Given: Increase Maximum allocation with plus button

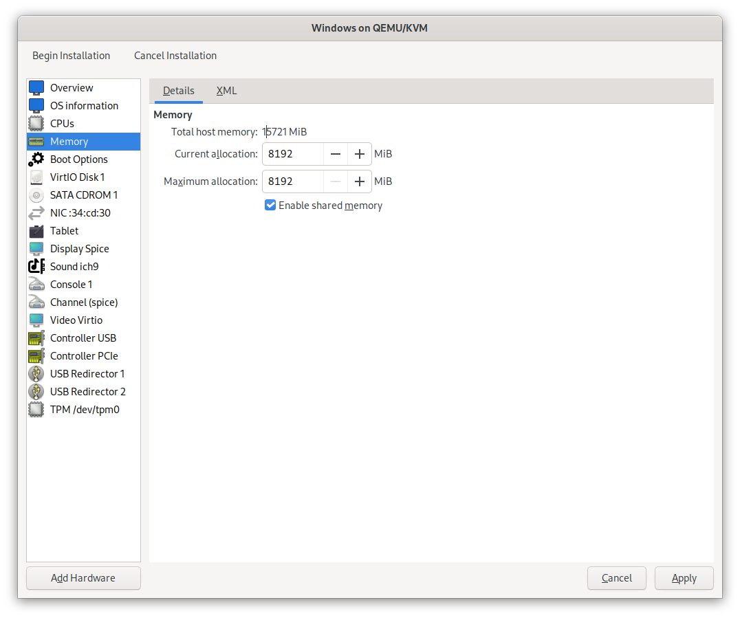Looking at the screenshot, I should pos(359,181).
